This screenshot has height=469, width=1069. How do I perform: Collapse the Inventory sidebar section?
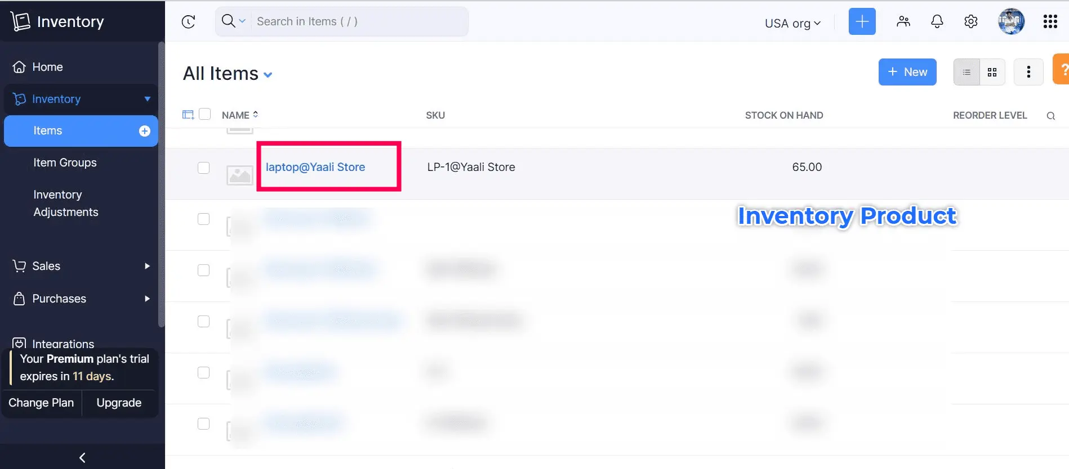147,99
